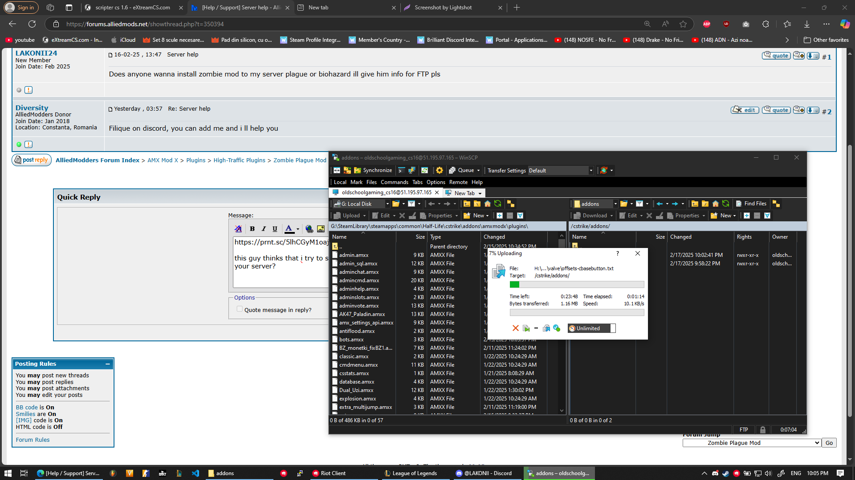This screenshot has width=855, height=480.
Task: Click the Go button next to forum jump
Action: tap(829, 443)
